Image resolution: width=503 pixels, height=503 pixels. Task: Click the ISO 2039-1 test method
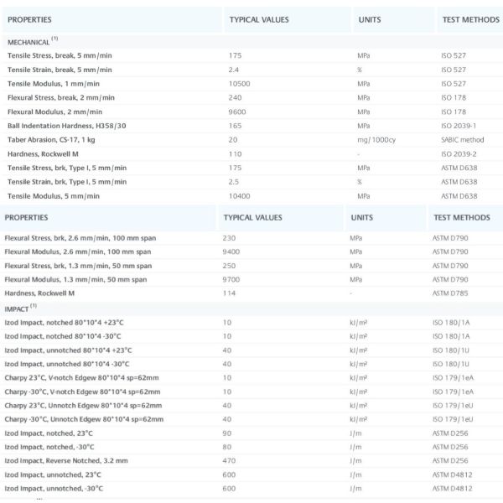[459, 125]
